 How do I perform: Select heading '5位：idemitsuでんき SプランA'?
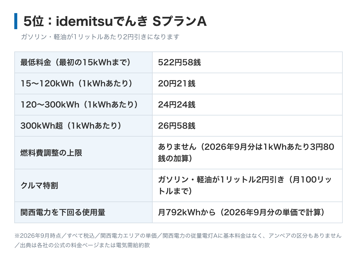(115, 21)
